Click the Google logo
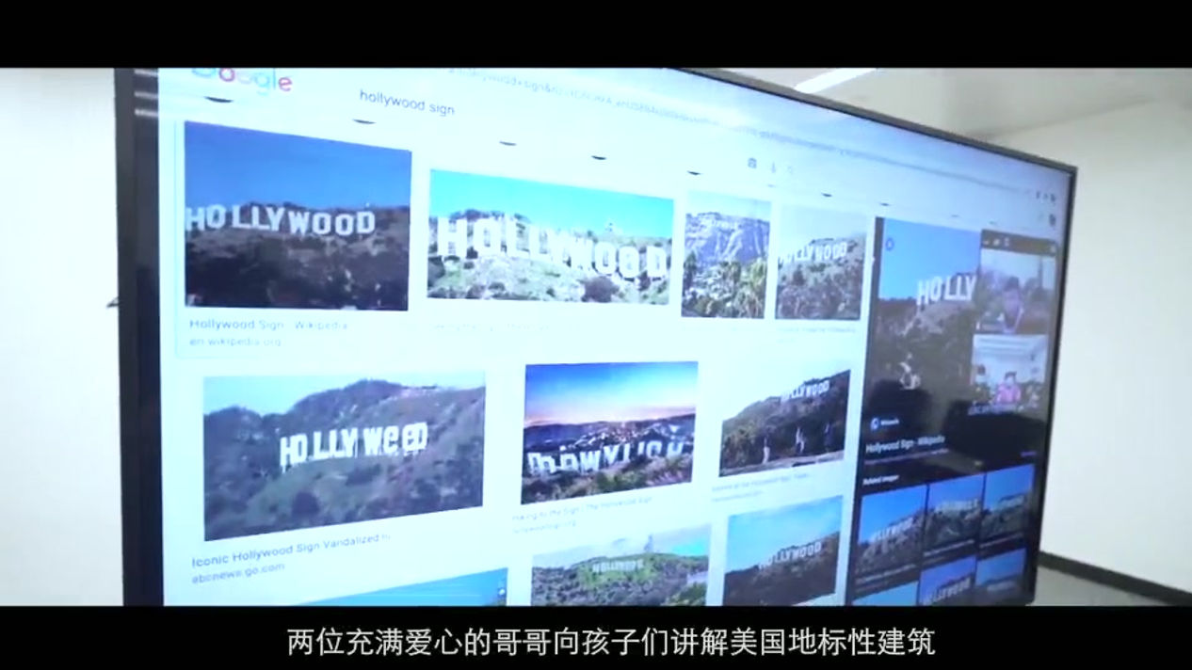The image size is (1192, 670). [242, 80]
